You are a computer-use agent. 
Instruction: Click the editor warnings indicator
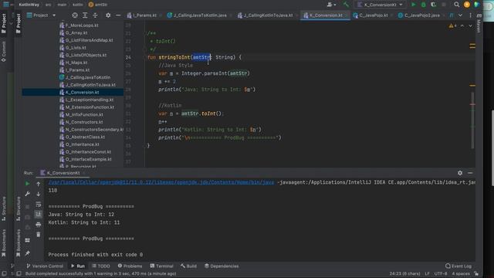click(452, 25)
